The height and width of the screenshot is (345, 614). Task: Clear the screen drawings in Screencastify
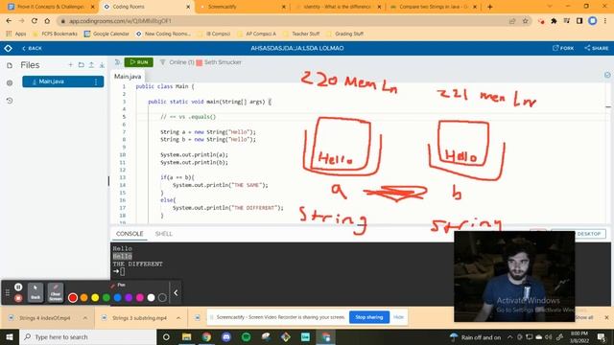pos(56,292)
